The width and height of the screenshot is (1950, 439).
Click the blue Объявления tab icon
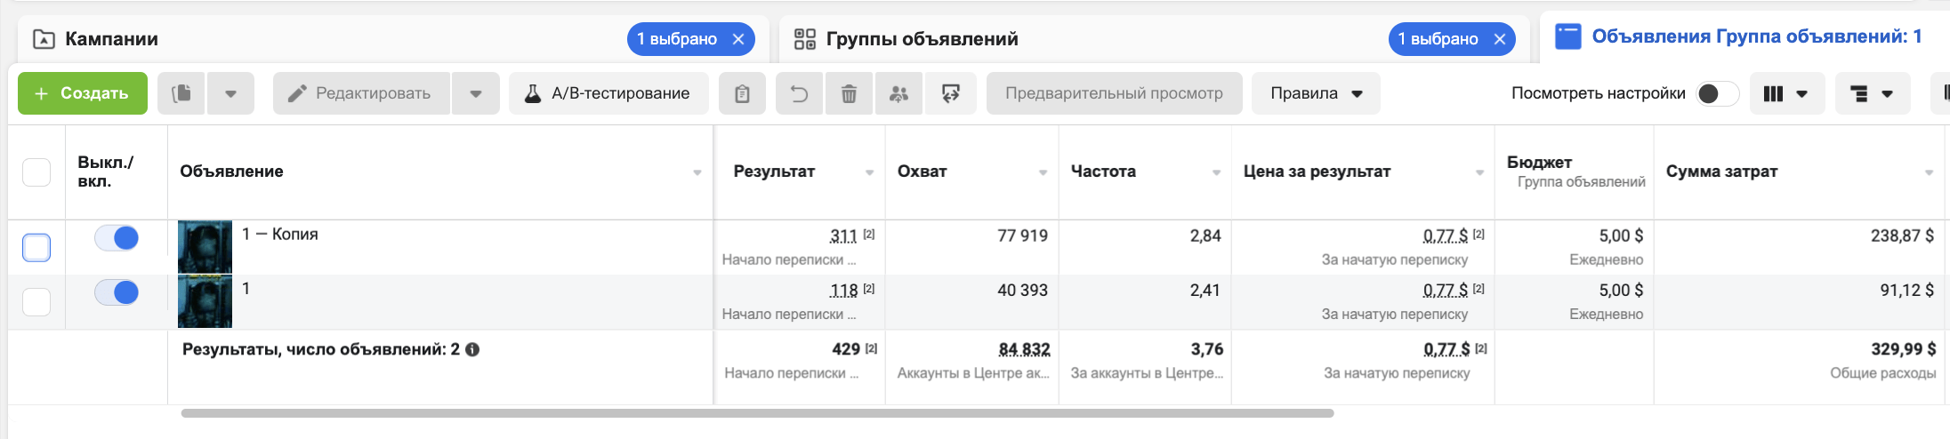tap(1567, 36)
